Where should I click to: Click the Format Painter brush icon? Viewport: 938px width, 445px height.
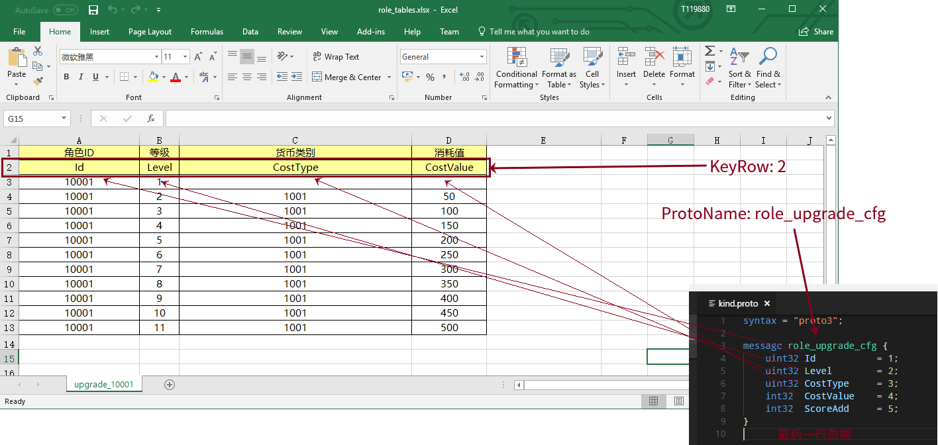38,81
